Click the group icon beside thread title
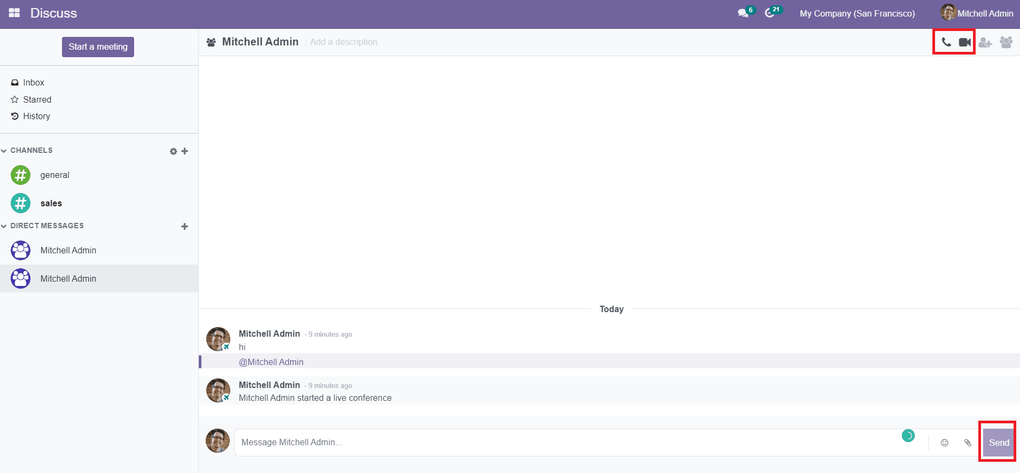The width and height of the screenshot is (1020, 473). pyautogui.click(x=211, y=42)
